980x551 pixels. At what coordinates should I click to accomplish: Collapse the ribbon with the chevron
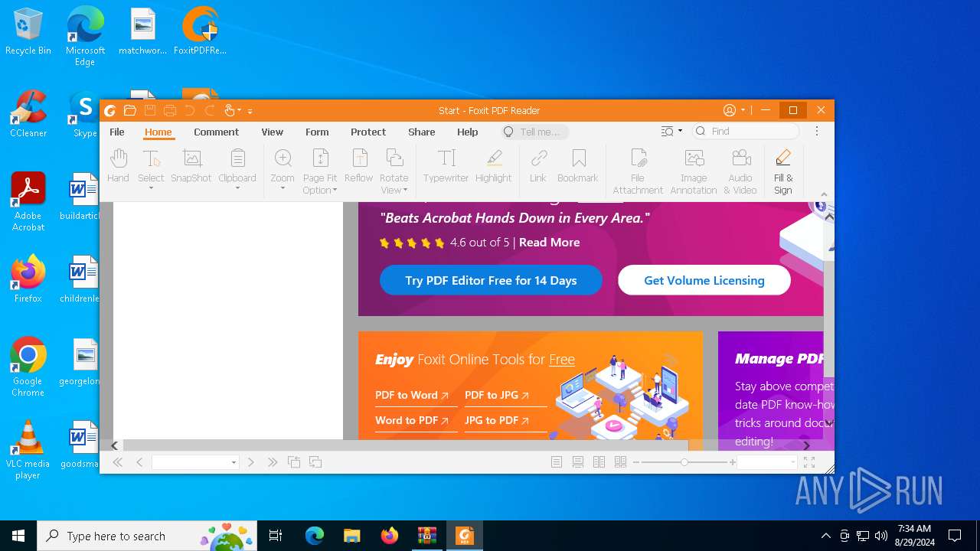point(824,195)
